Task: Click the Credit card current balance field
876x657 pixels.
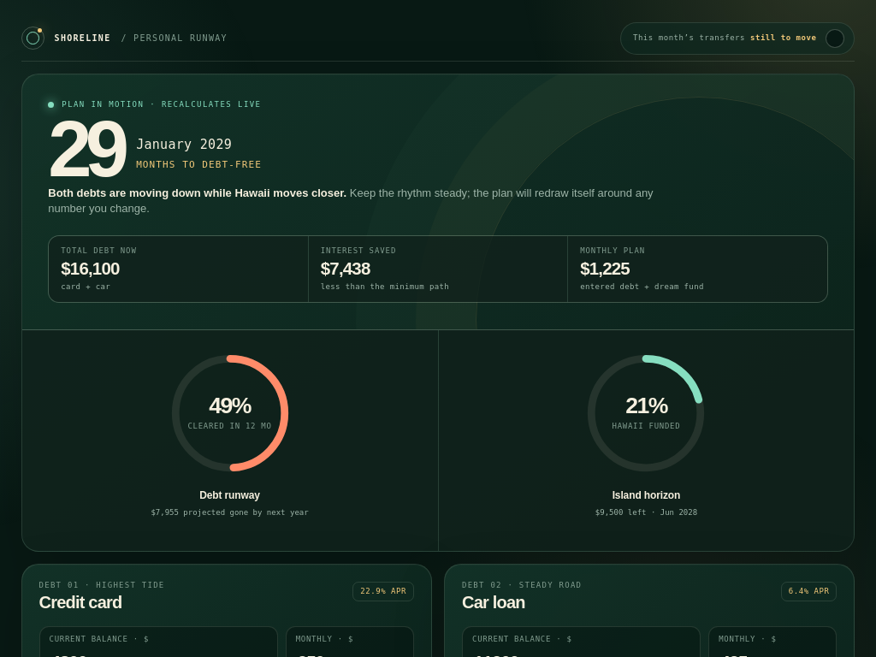Action: point(158,642)
